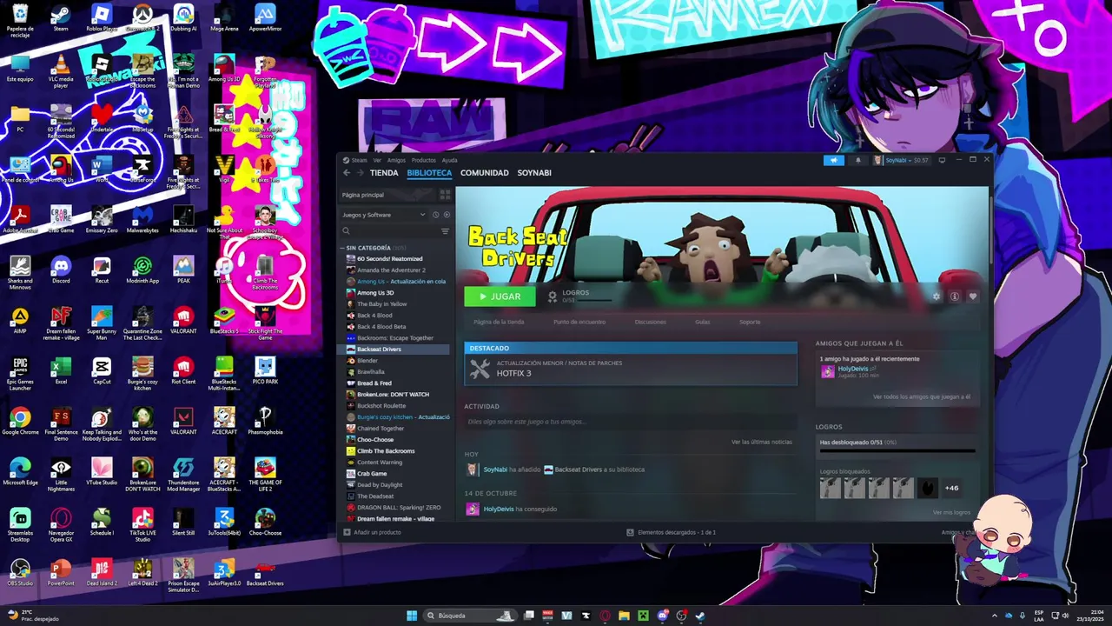Click the activity comment input box
This screenshot has height=626, width=1112.
coord(631,422)
